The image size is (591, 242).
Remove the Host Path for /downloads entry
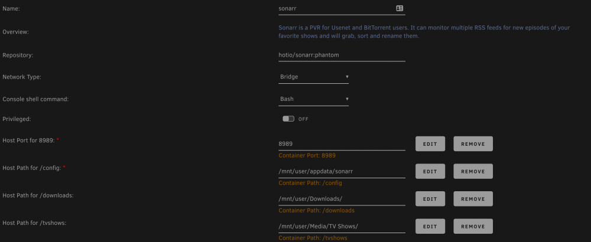(473, 199)
